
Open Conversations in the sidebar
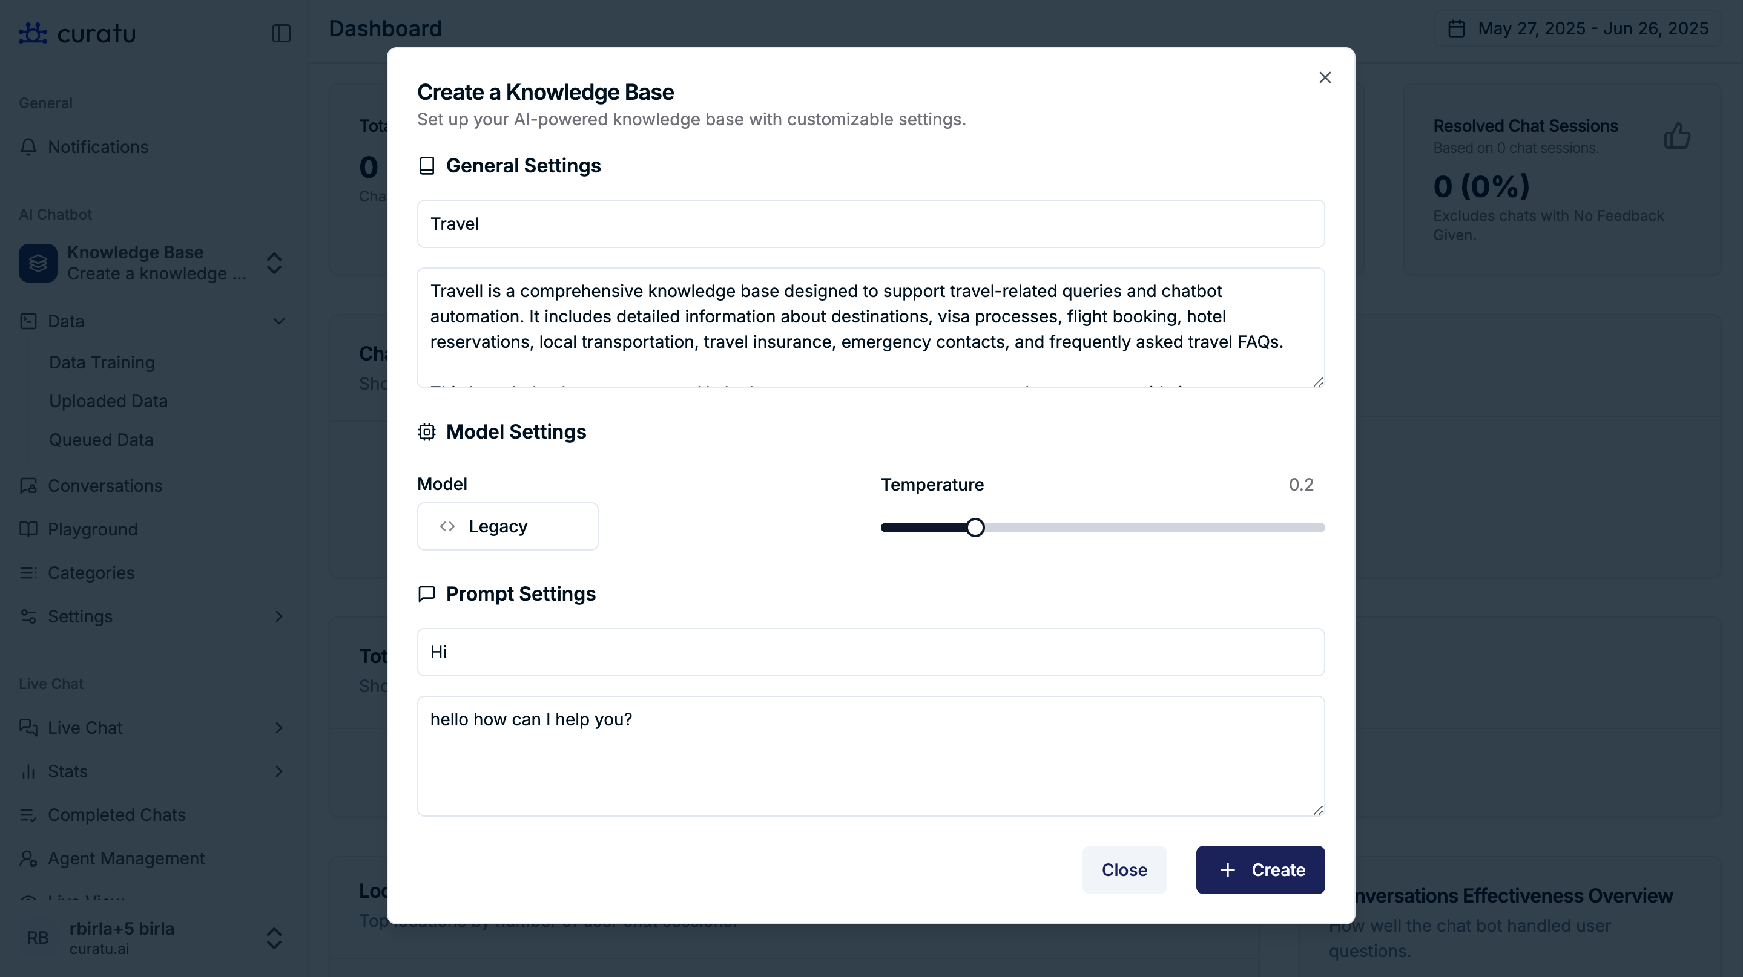pyautogui.click(x=105, y=485)
